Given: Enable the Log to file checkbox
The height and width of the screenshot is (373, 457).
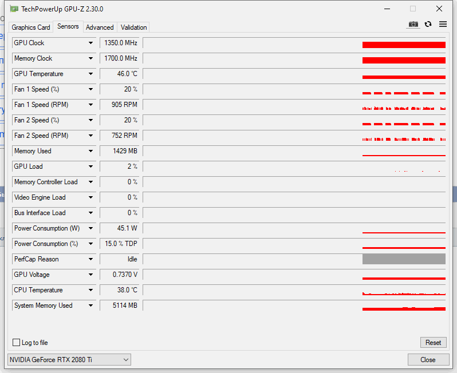Looking at the screenshot, I should (x=16, y=343).
